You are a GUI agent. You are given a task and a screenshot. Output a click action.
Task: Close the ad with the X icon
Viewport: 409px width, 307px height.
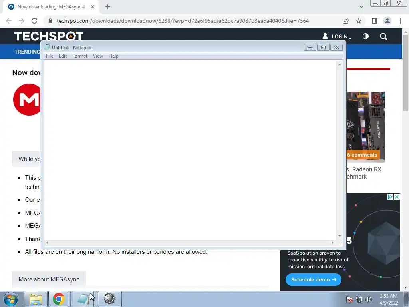(397, 197)
